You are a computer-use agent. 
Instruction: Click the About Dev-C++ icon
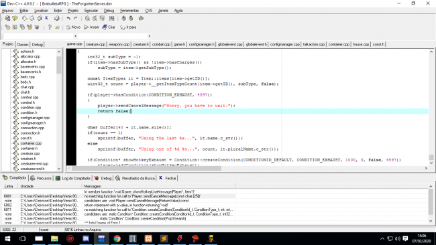[x=57, y=27]
